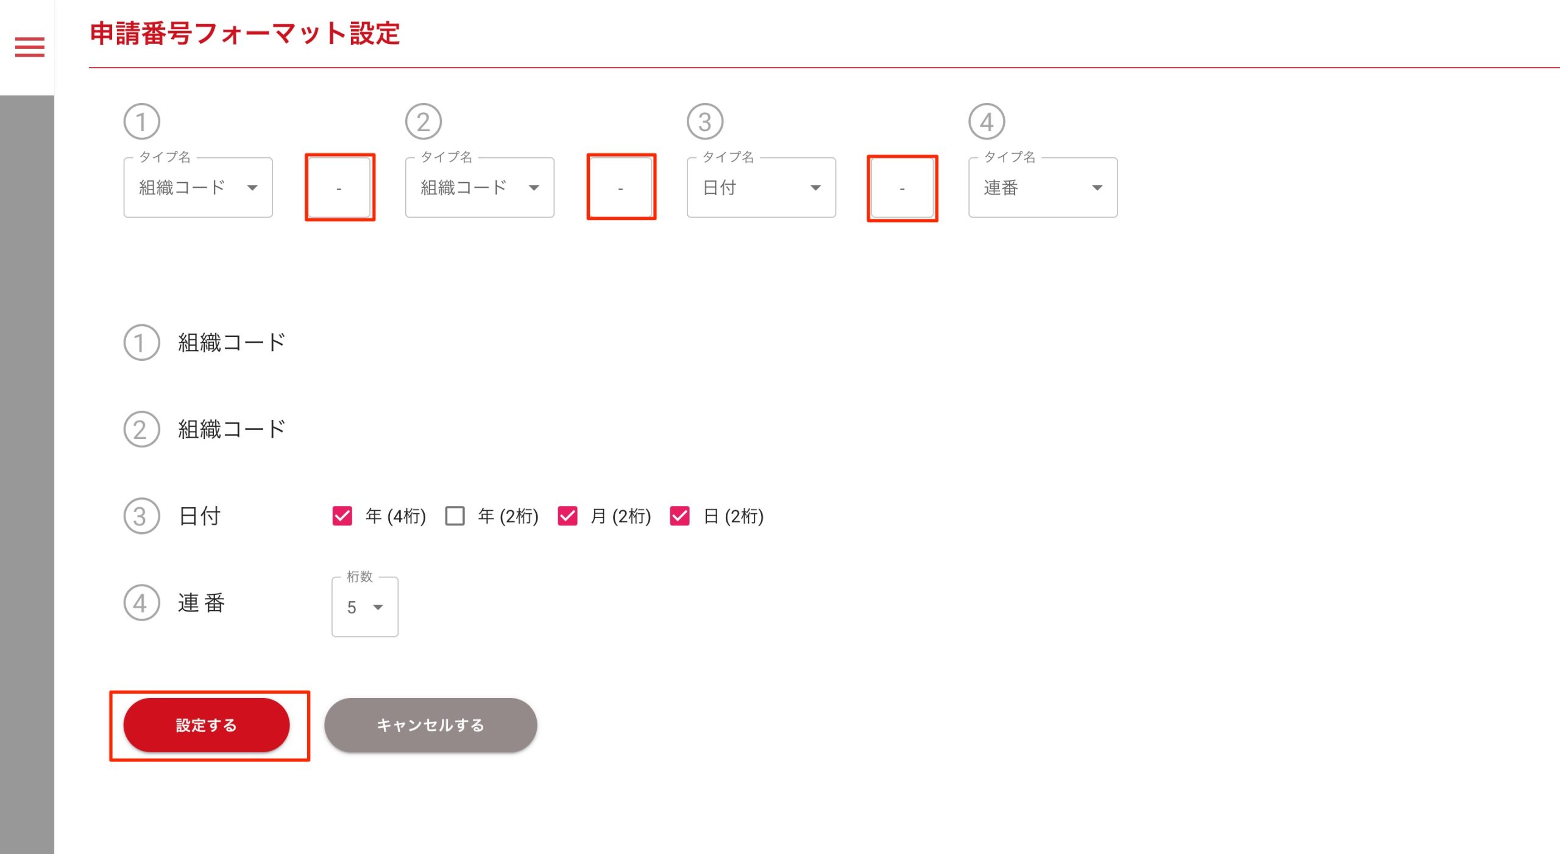Click circled number 3 above the 日付 dropdown
This screenshot has height=854, width=1560.
[704, 122]
